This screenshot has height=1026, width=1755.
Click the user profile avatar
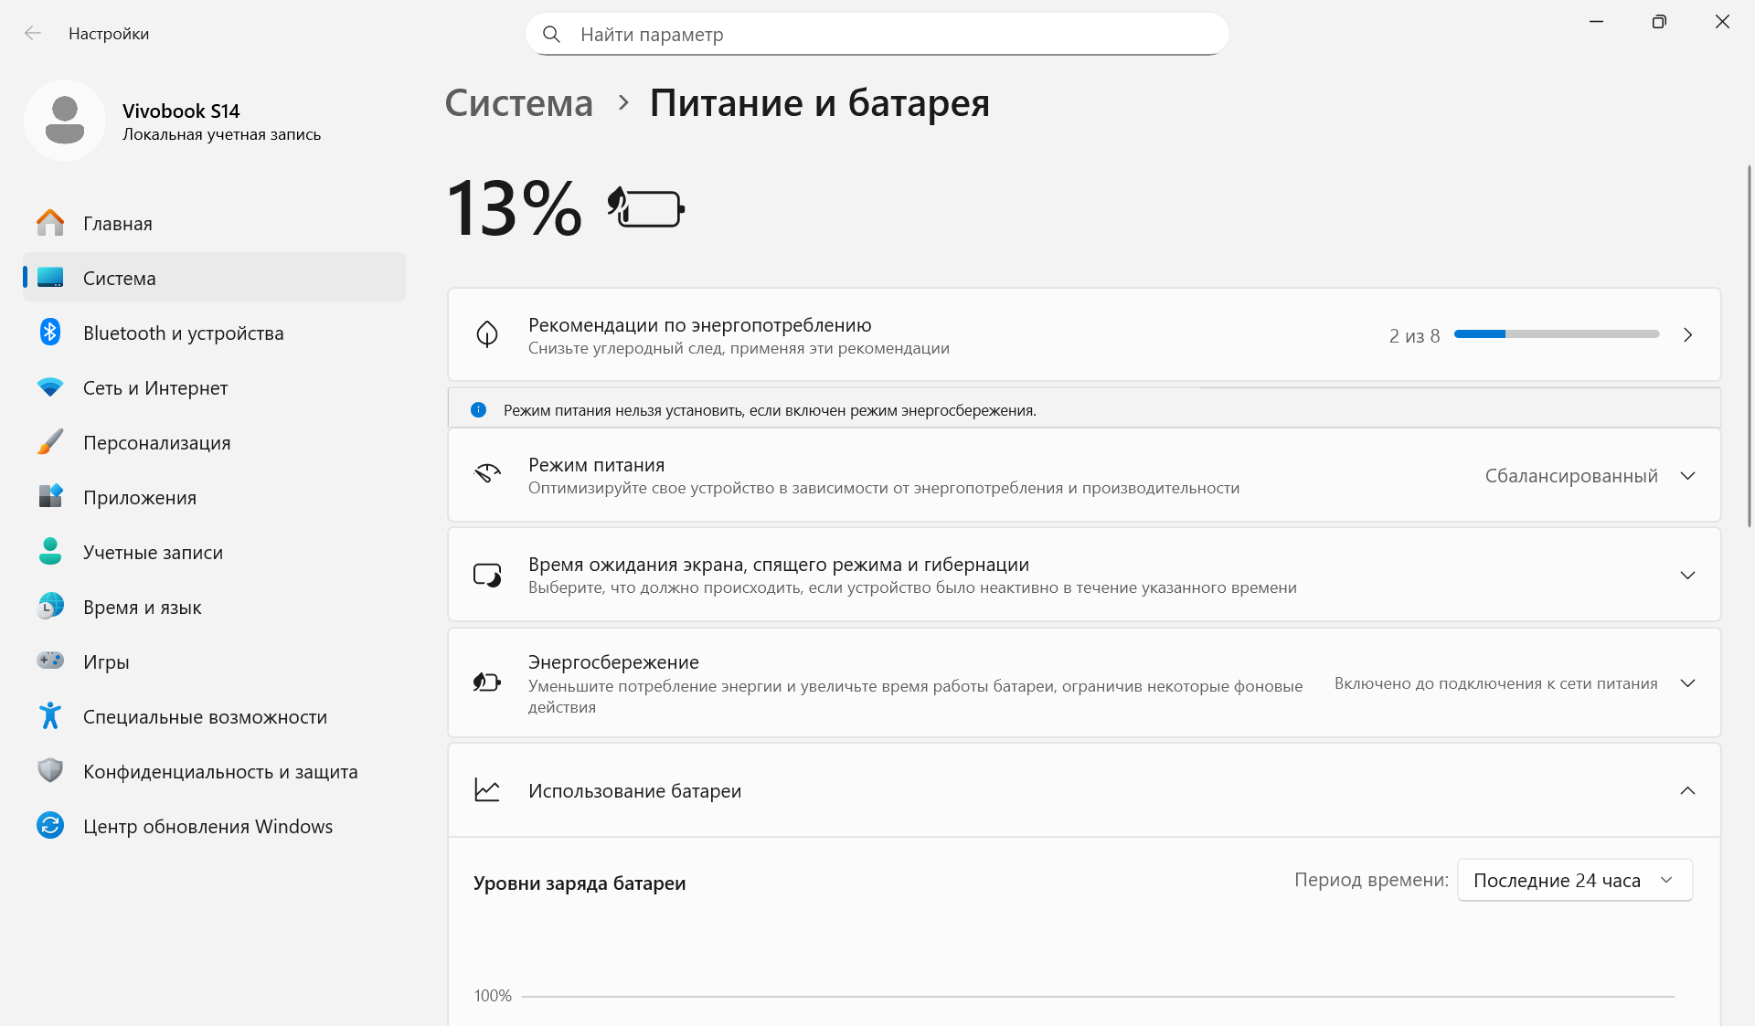pyautogui.click(x=65, y=121)
